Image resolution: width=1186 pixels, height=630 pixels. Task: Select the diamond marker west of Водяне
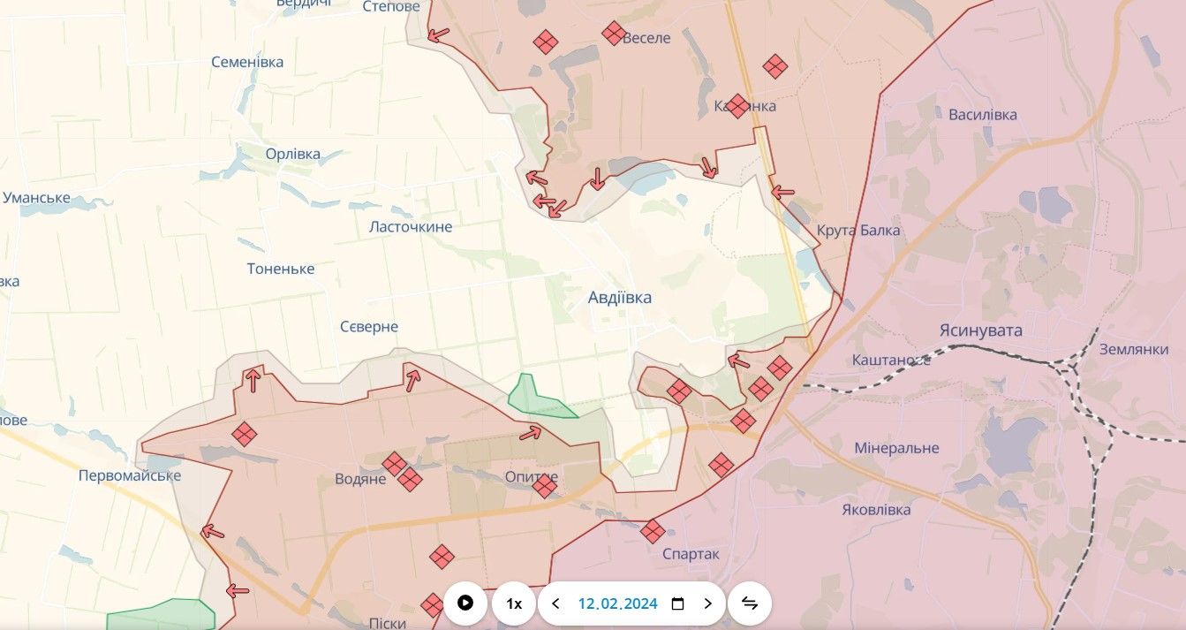244,434
